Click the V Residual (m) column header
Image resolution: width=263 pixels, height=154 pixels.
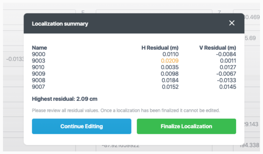pos(217,48)
